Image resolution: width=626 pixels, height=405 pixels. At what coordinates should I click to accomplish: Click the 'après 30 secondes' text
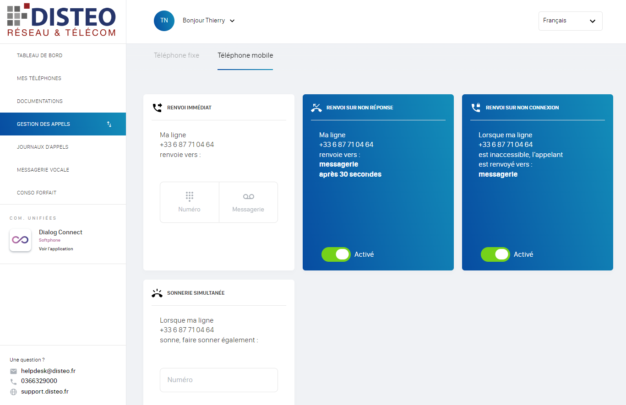pos(350,174)
